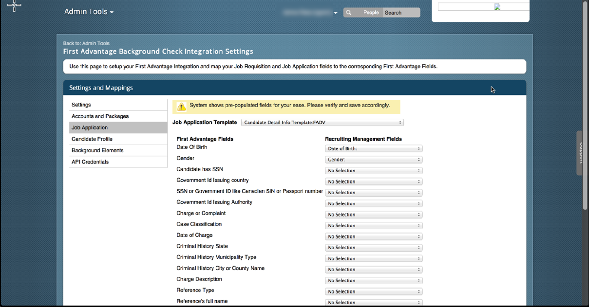This screenshot has width=589, height=308.
Task: Click the First Advantage Fields column heading
Action: [205, 139]
